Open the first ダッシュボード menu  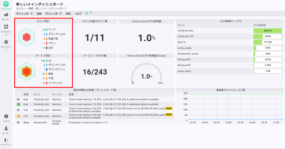24,14
